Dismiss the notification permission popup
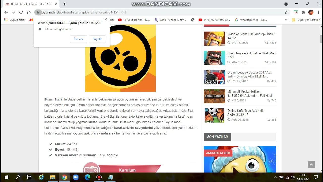This screenshot has height=182, width=323. pos(106,19)
